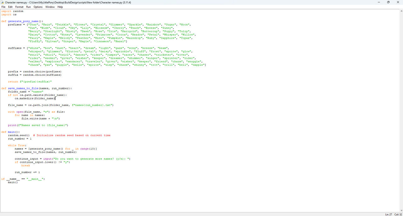Click the 'if __name__ == "__main__":' line

coord(23,179)
